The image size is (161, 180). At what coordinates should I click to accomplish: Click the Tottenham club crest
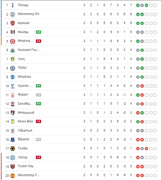13,5
